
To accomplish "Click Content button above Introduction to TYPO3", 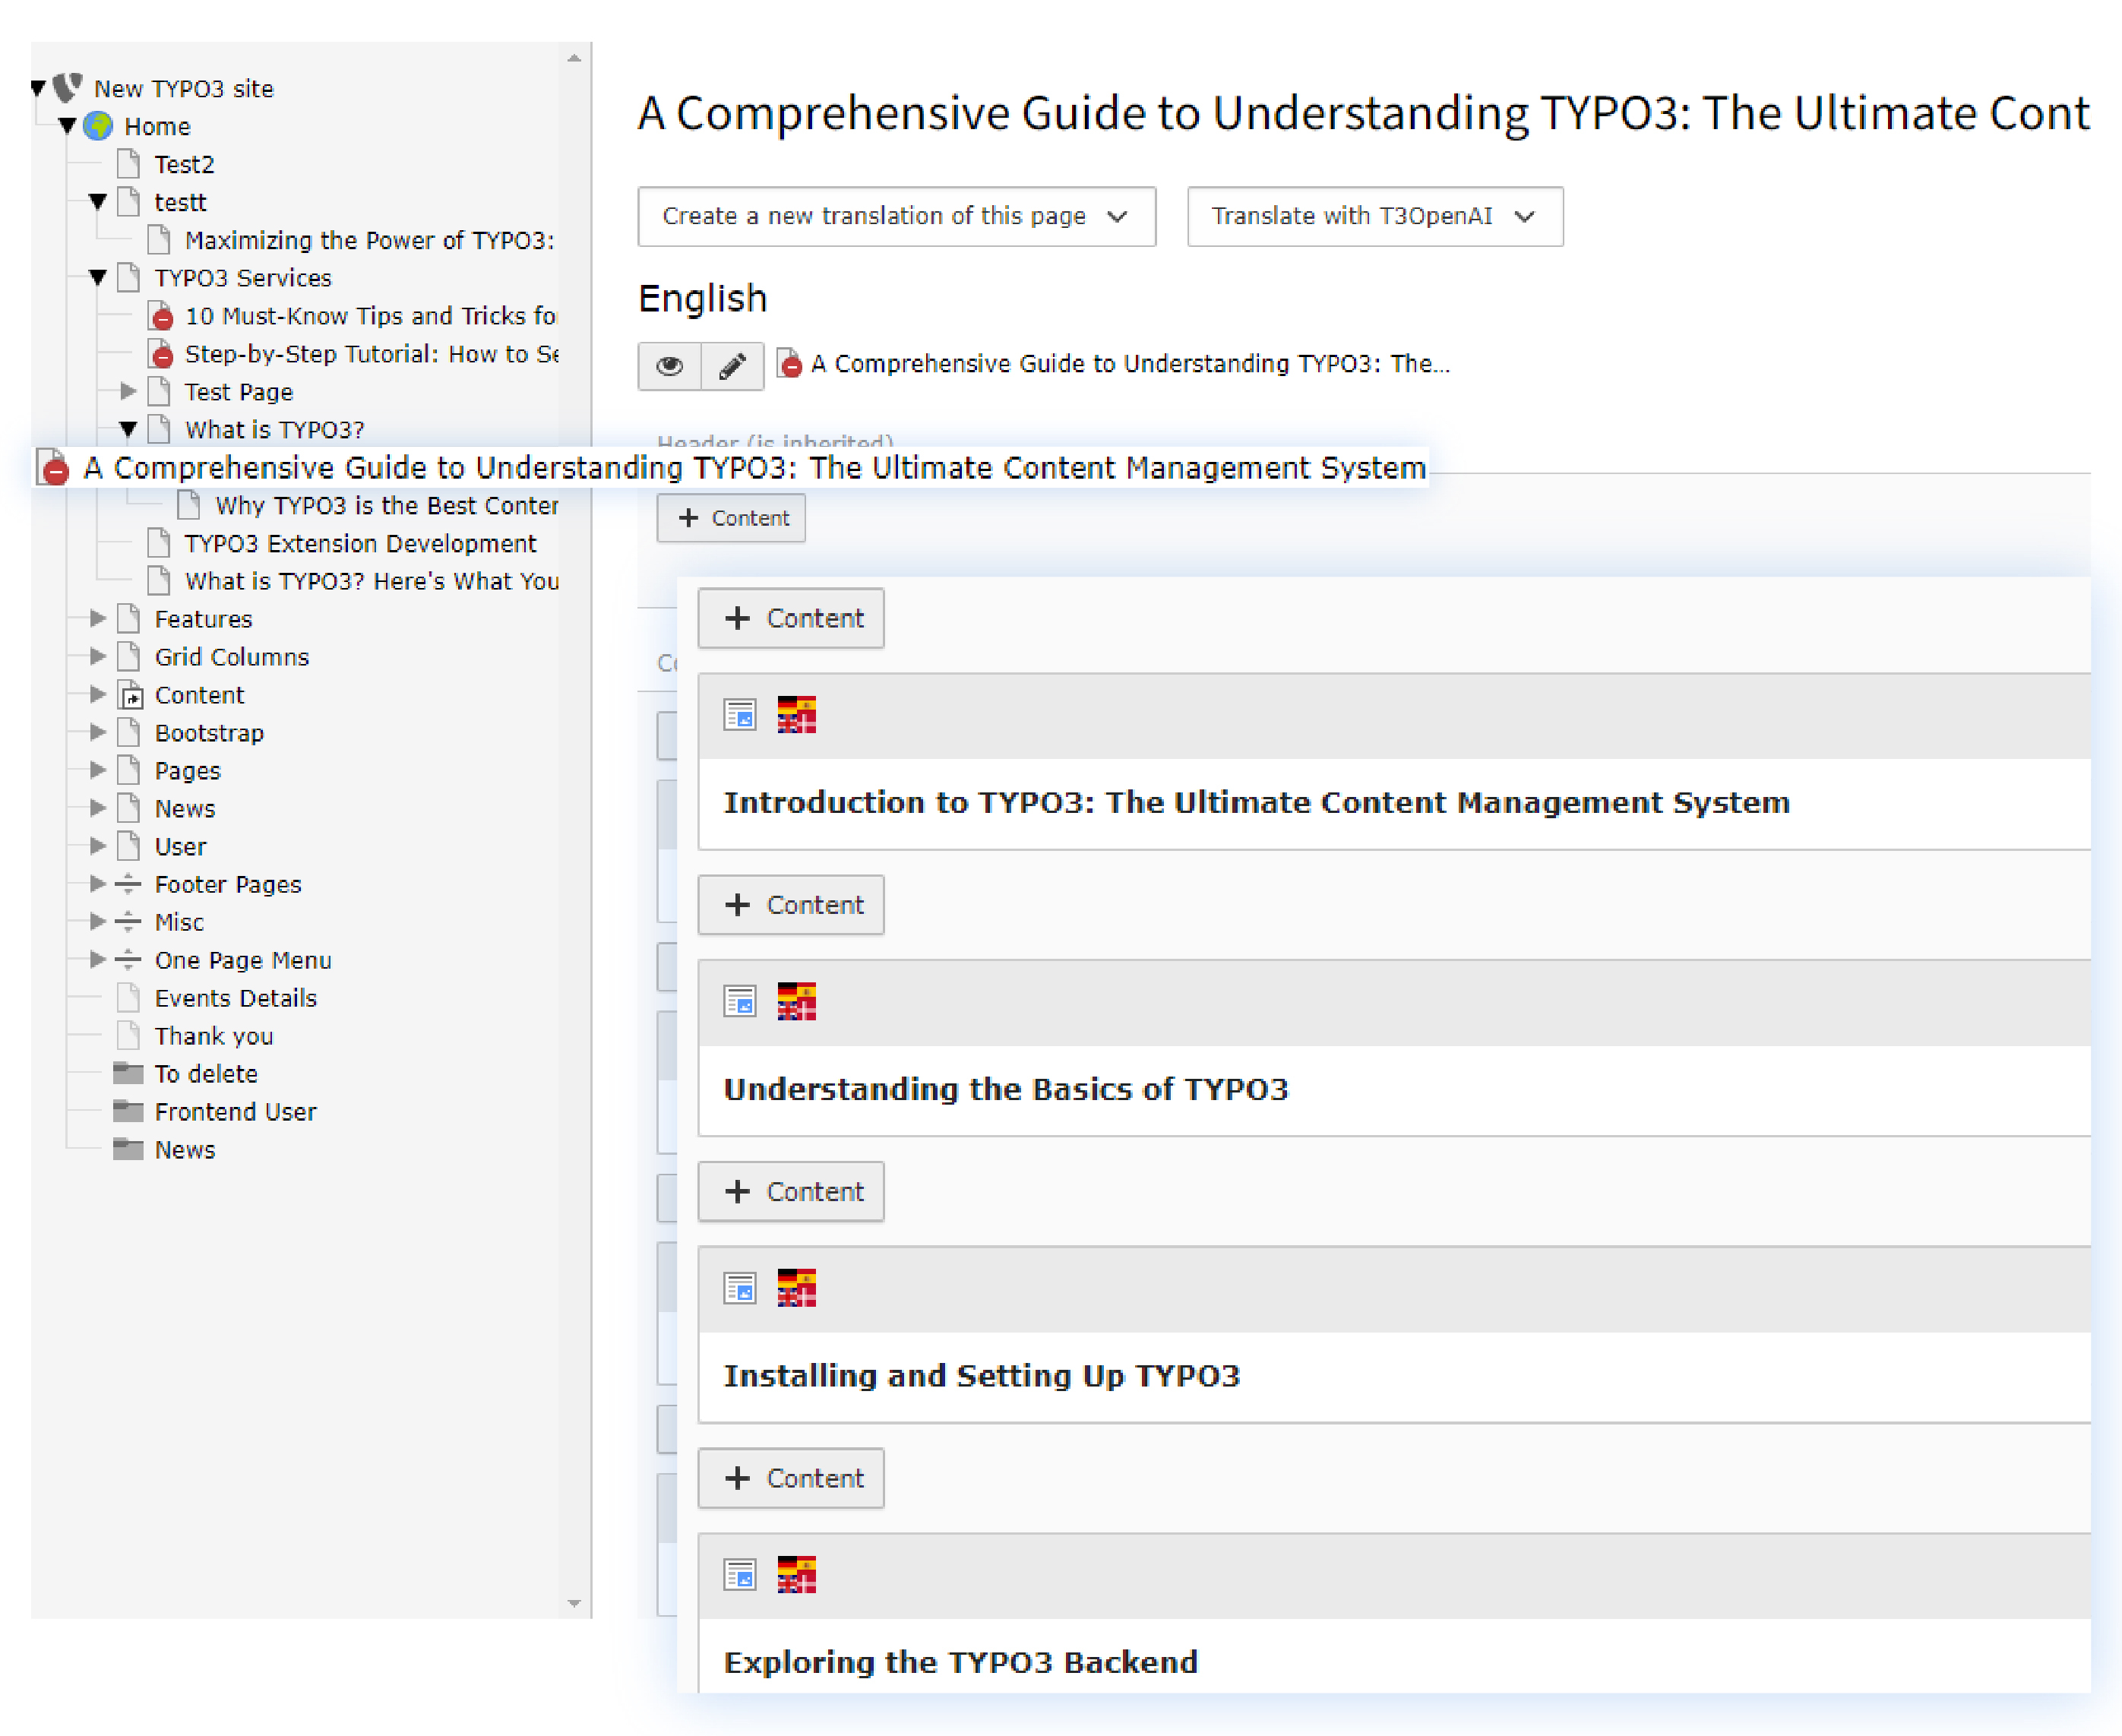I will (790, 618).
